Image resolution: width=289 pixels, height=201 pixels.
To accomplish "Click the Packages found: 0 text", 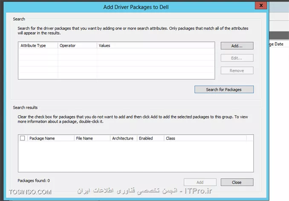I will coord(34,181).
